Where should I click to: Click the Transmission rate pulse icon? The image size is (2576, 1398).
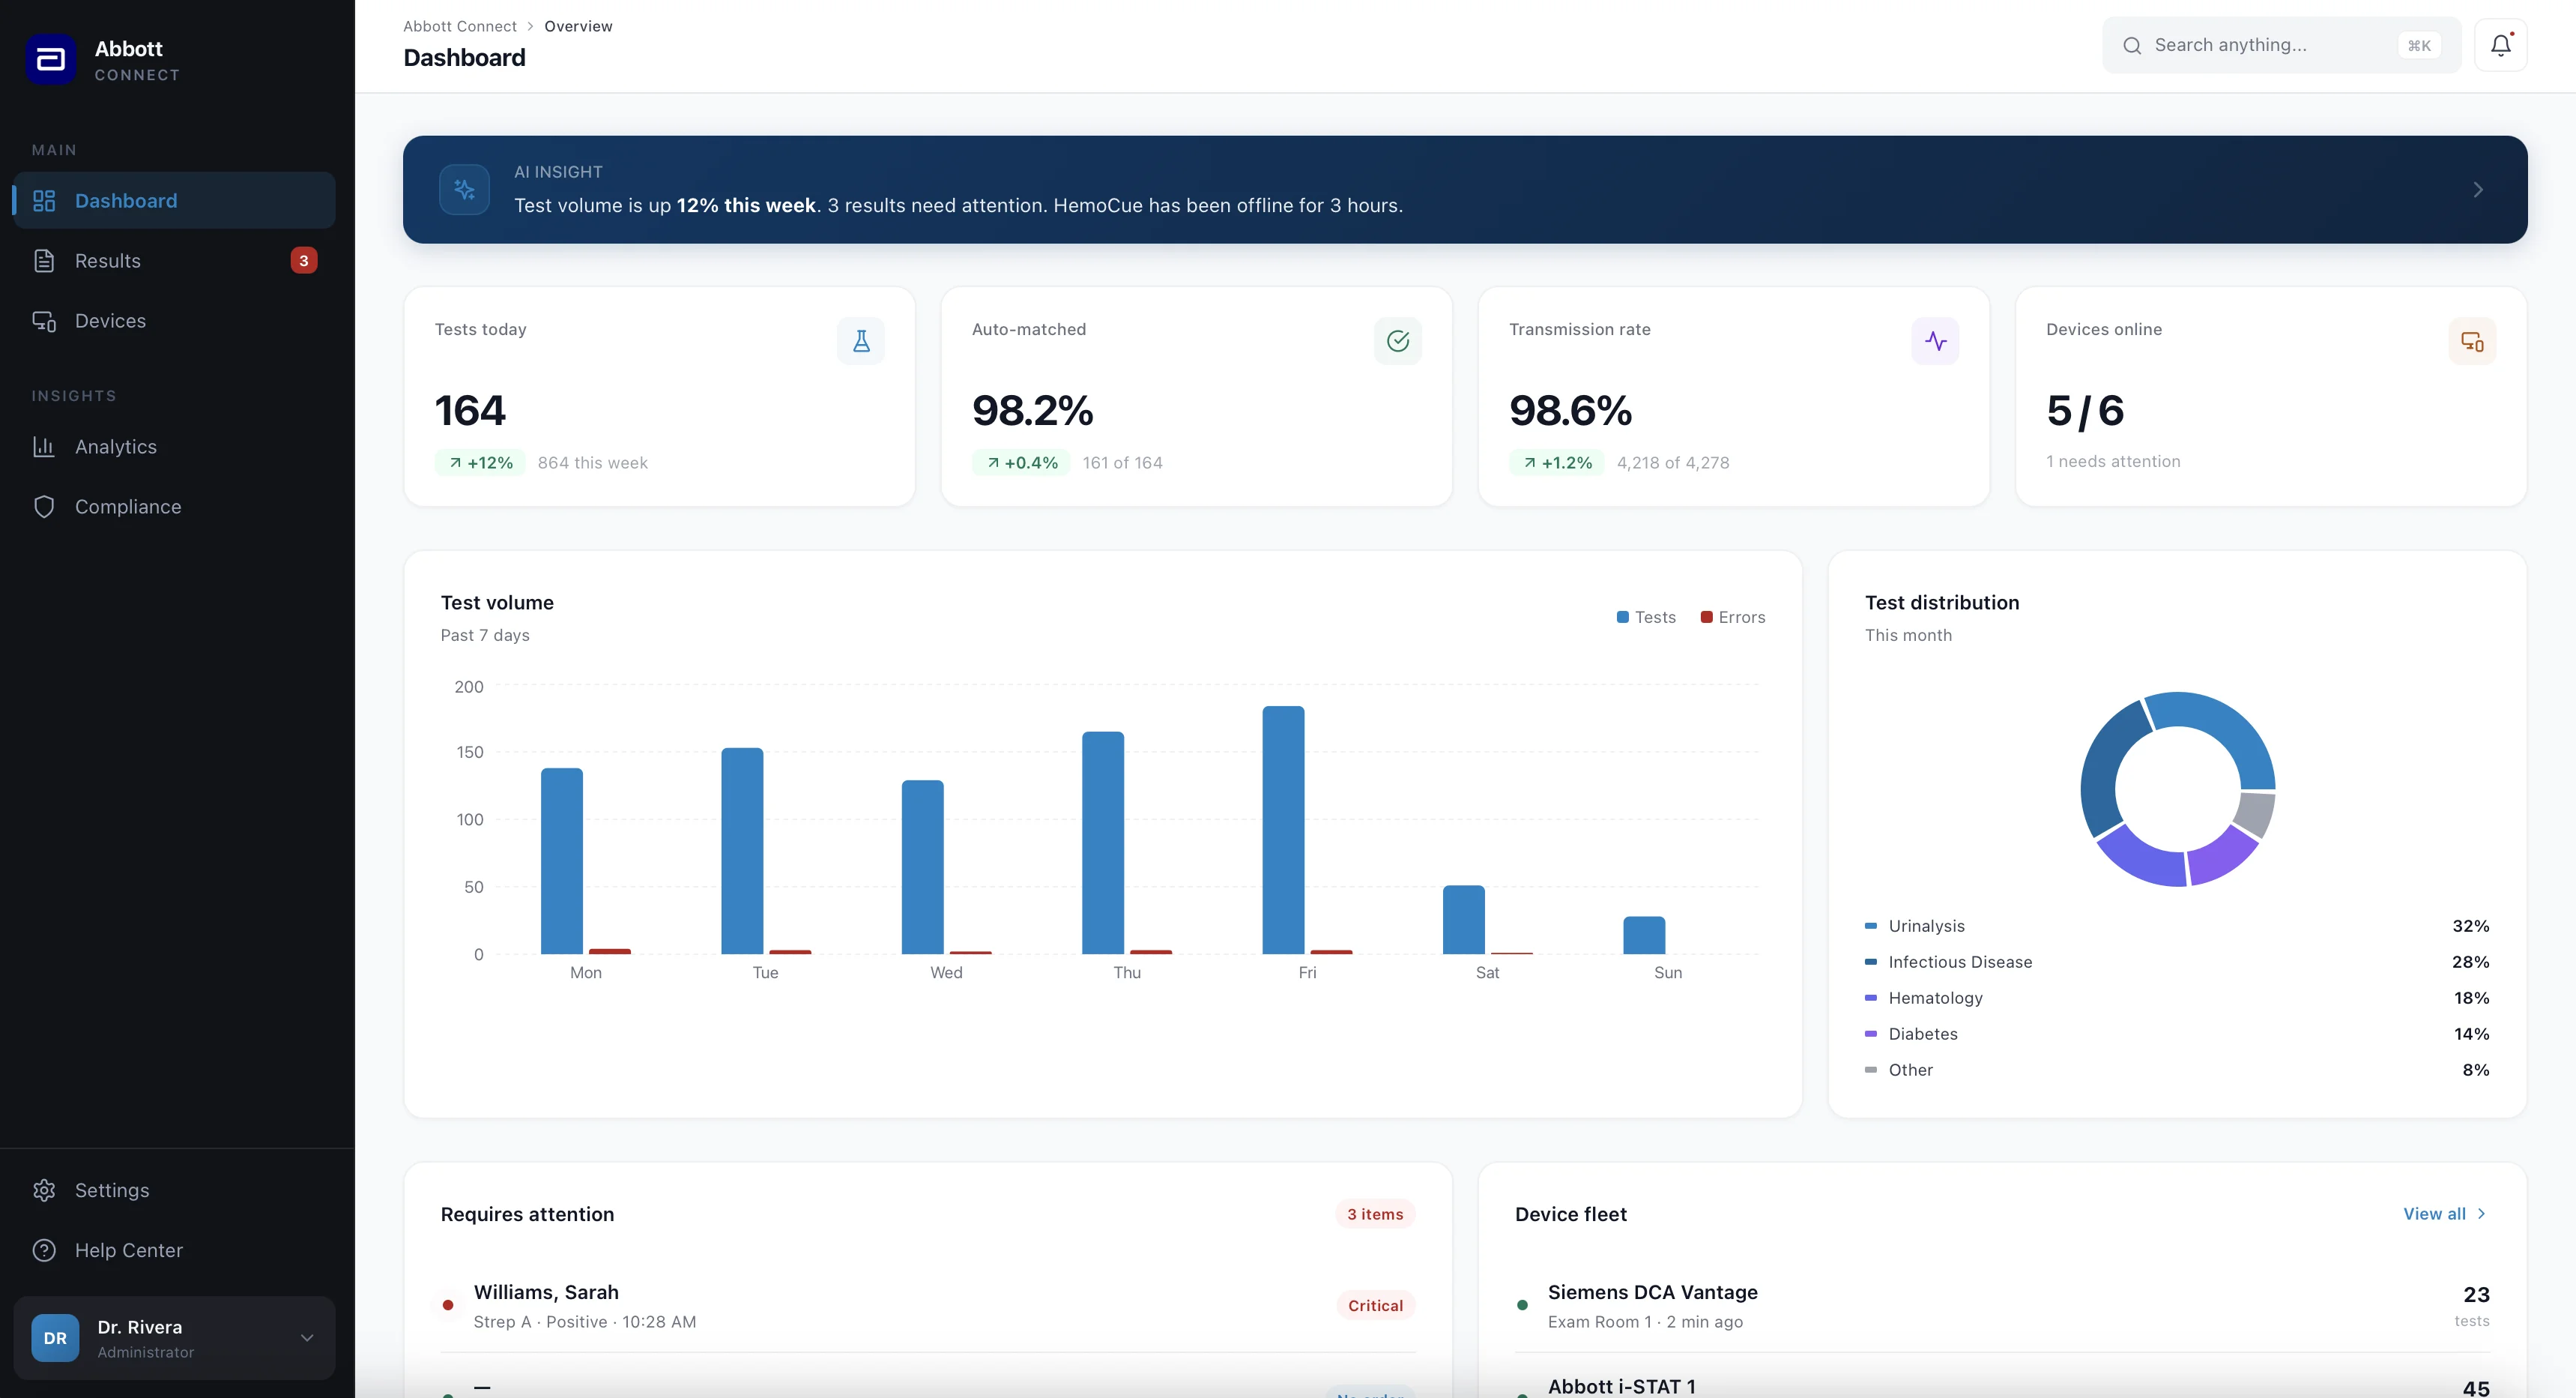(x=1935, y=341)
